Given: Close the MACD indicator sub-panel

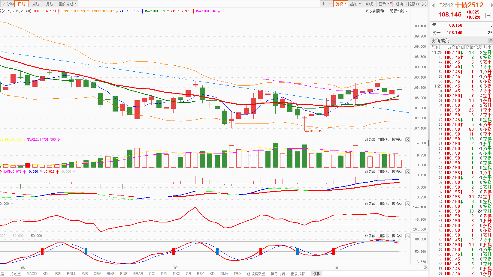Looking at the screenshot, I should 407,172.
